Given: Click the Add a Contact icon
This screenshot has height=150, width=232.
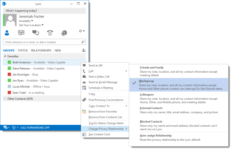Looking at the screenshot, I should (x=84, y=50).
